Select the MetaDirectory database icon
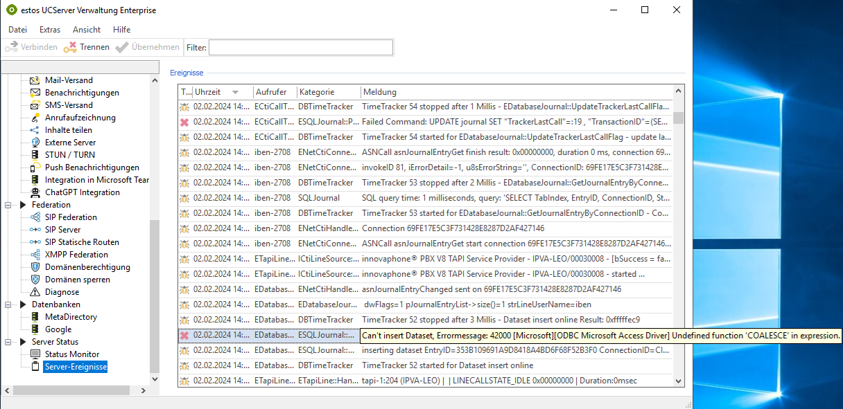This screenshot has width=843, height=409. pos(35,317)
